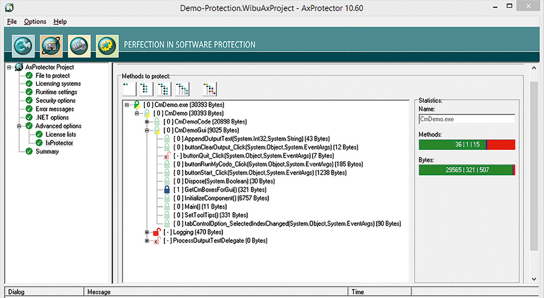The width and height of the screenshot is (544, 298).
Task: Select Security options in project tree
Action: (x=56, y=100)
